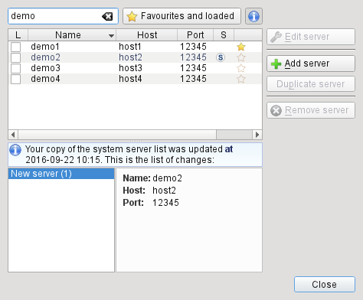Click port 12345 in the demo4 row
The width and height of the screenshot is (363, 300).
click(193, 79)
